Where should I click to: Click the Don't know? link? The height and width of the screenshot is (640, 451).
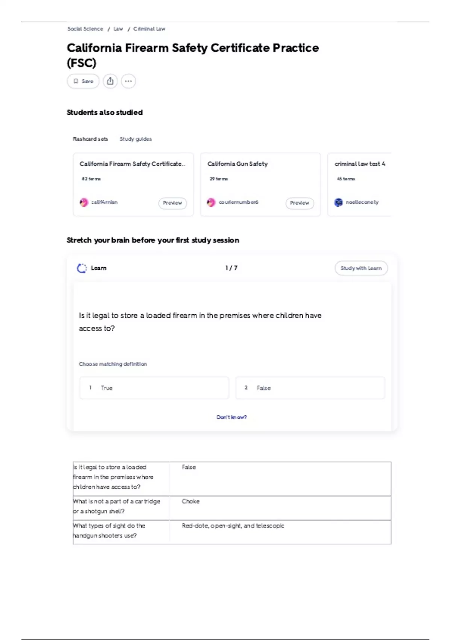tap(232, 417)
